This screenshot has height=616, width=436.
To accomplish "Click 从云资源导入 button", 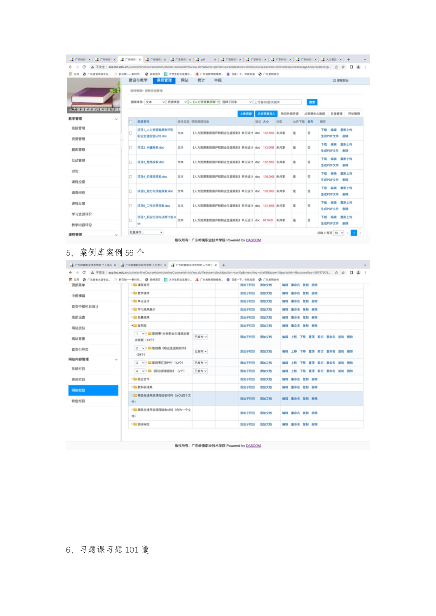I will (x=266, y=114).
